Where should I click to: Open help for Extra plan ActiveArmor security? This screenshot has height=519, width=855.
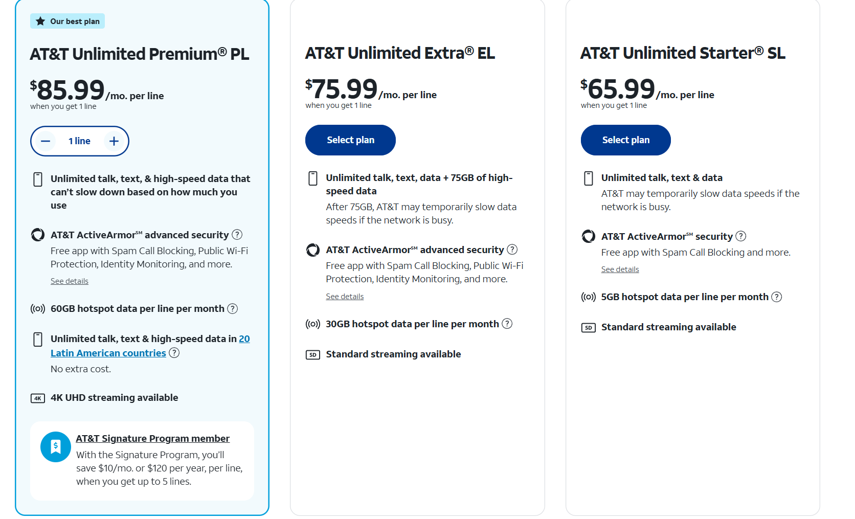(x=512, y=250)
